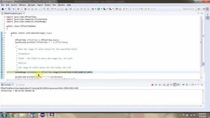210x118 pixels.
Task: Toggle Scroll Lock in Console toolbar
Action: tap(168, 85)
